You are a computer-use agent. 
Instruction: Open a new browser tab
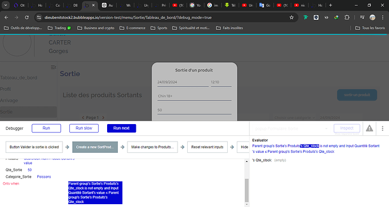[x=330, y=5]
